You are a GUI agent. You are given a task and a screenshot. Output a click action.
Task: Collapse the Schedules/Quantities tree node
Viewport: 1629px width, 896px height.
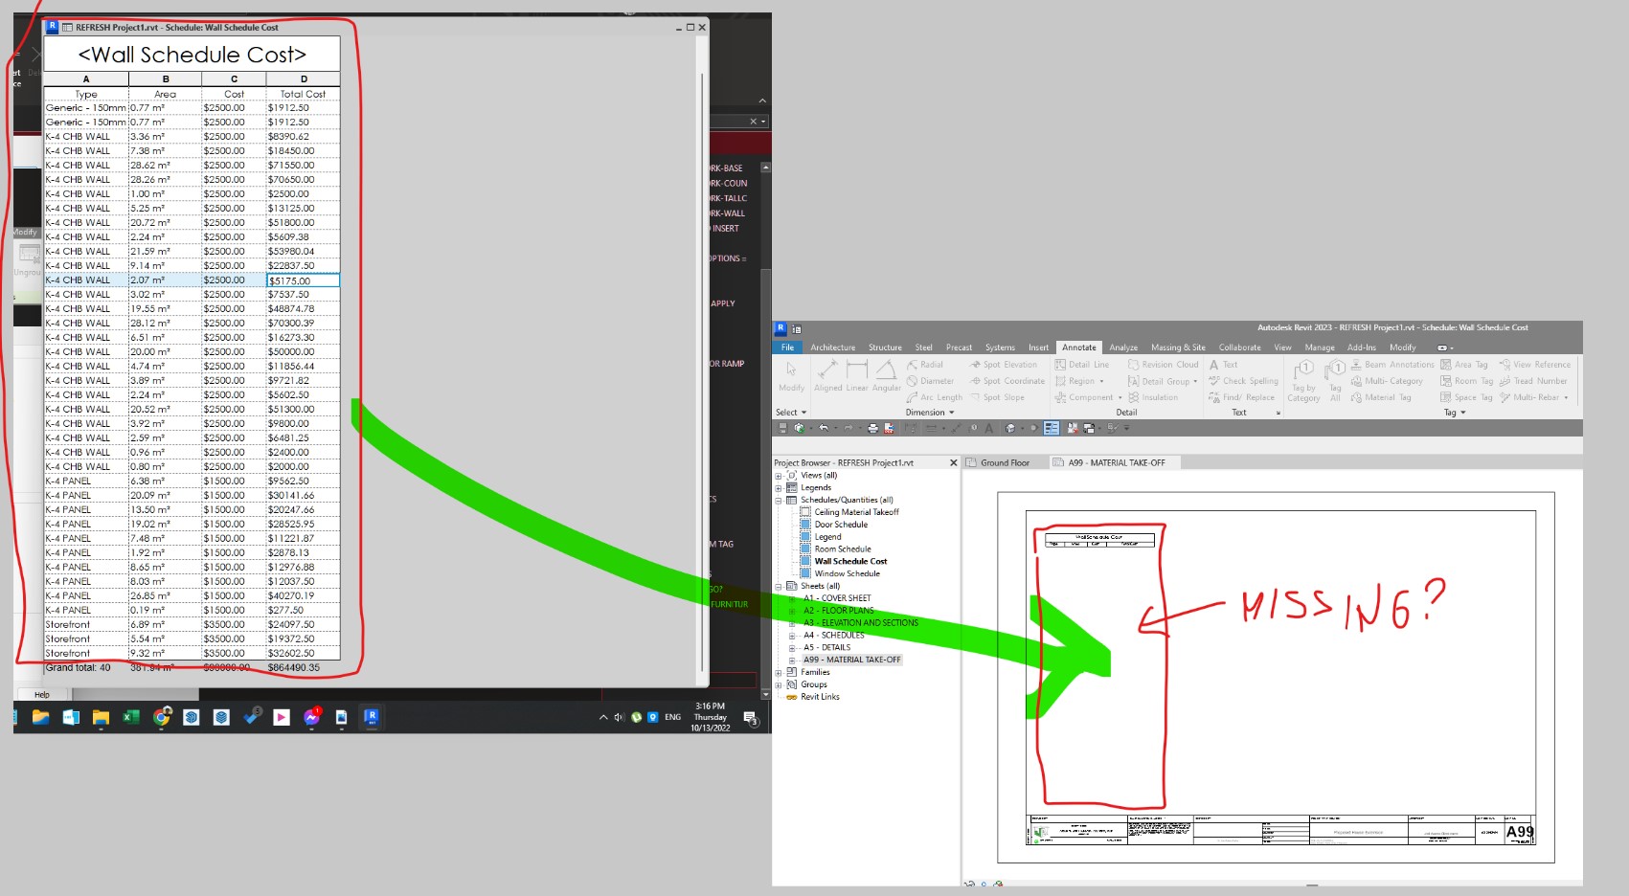(778, 499)
